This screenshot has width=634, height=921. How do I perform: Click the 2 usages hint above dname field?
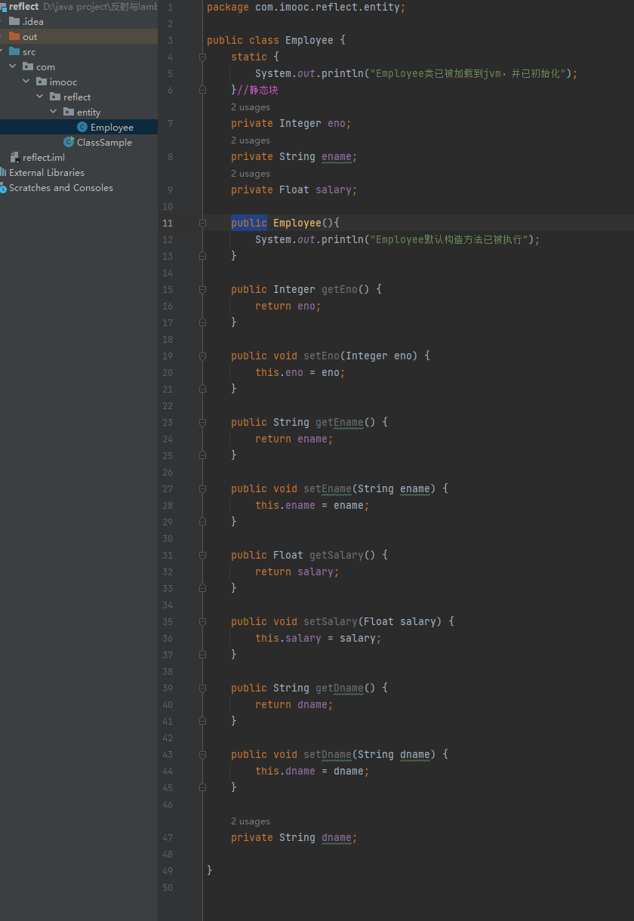[x=250, y=821]
